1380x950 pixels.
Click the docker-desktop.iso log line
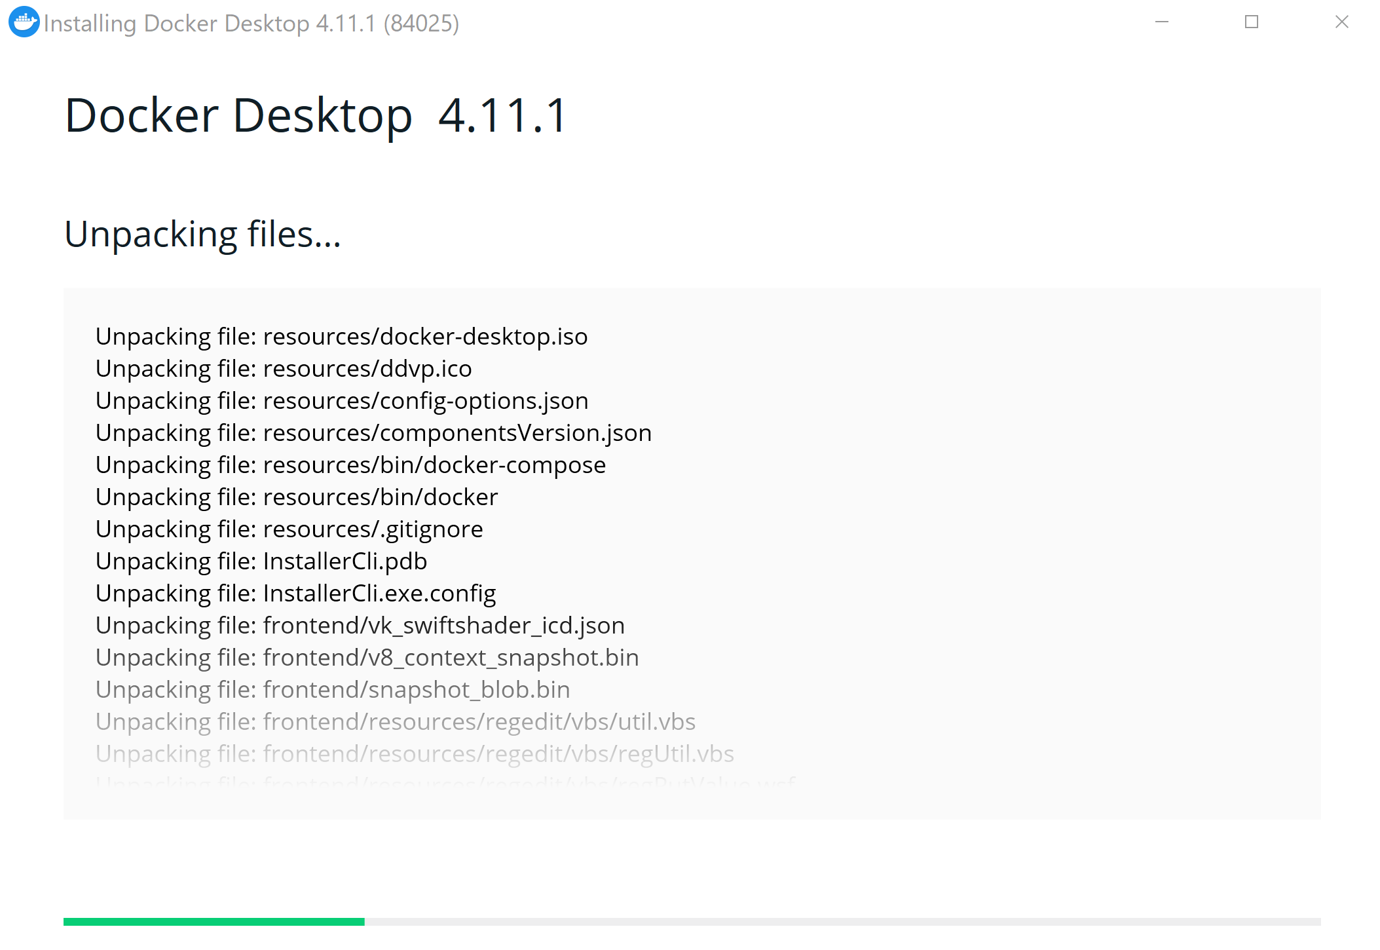coord(341,337)
